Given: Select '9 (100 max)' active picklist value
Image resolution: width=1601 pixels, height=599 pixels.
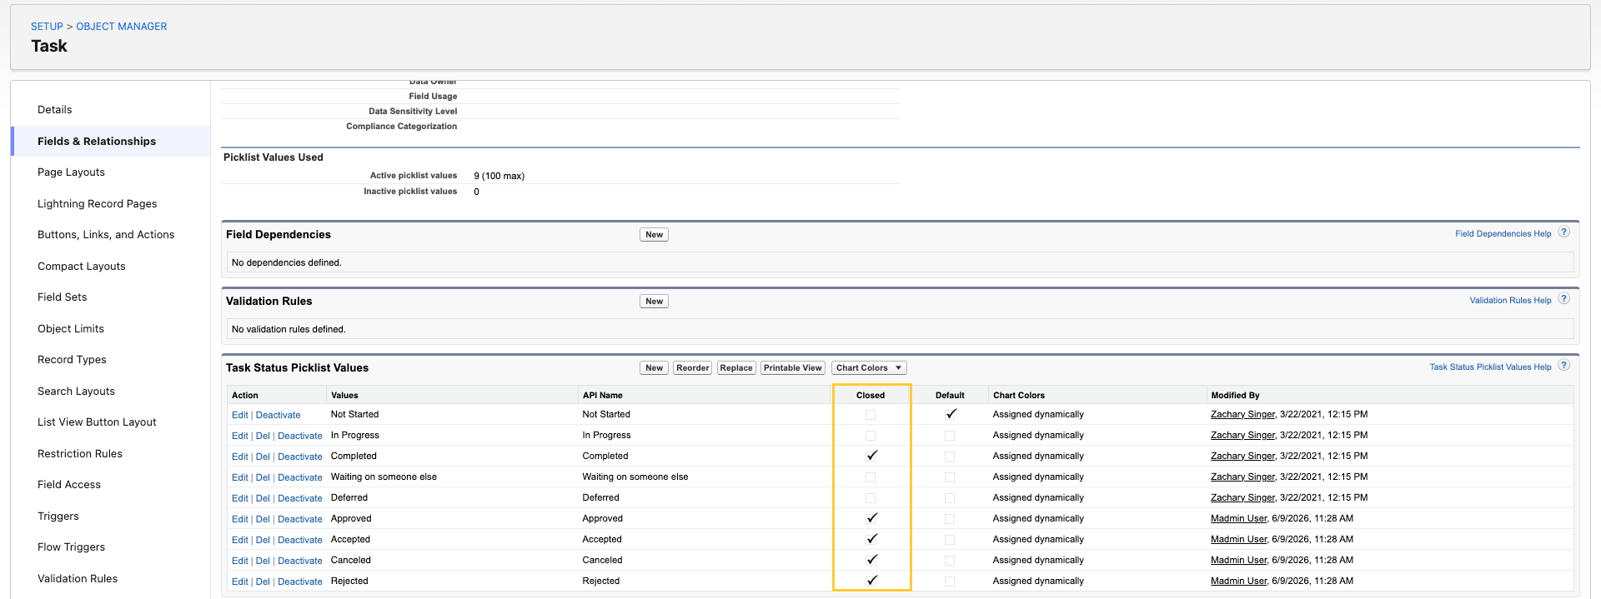Looking at the screenshot, I should tap(499, 176).
